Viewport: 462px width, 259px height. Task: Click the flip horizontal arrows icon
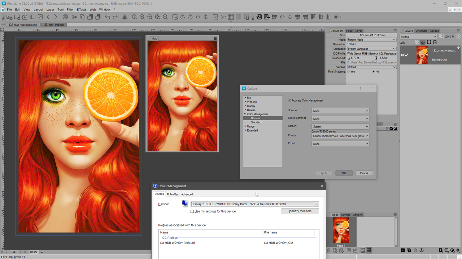pyautogui.click(x=198, y=17)
